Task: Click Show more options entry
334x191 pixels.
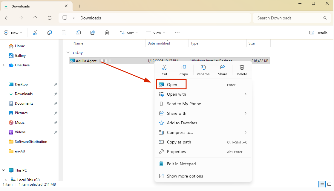Action: (185, 176)
